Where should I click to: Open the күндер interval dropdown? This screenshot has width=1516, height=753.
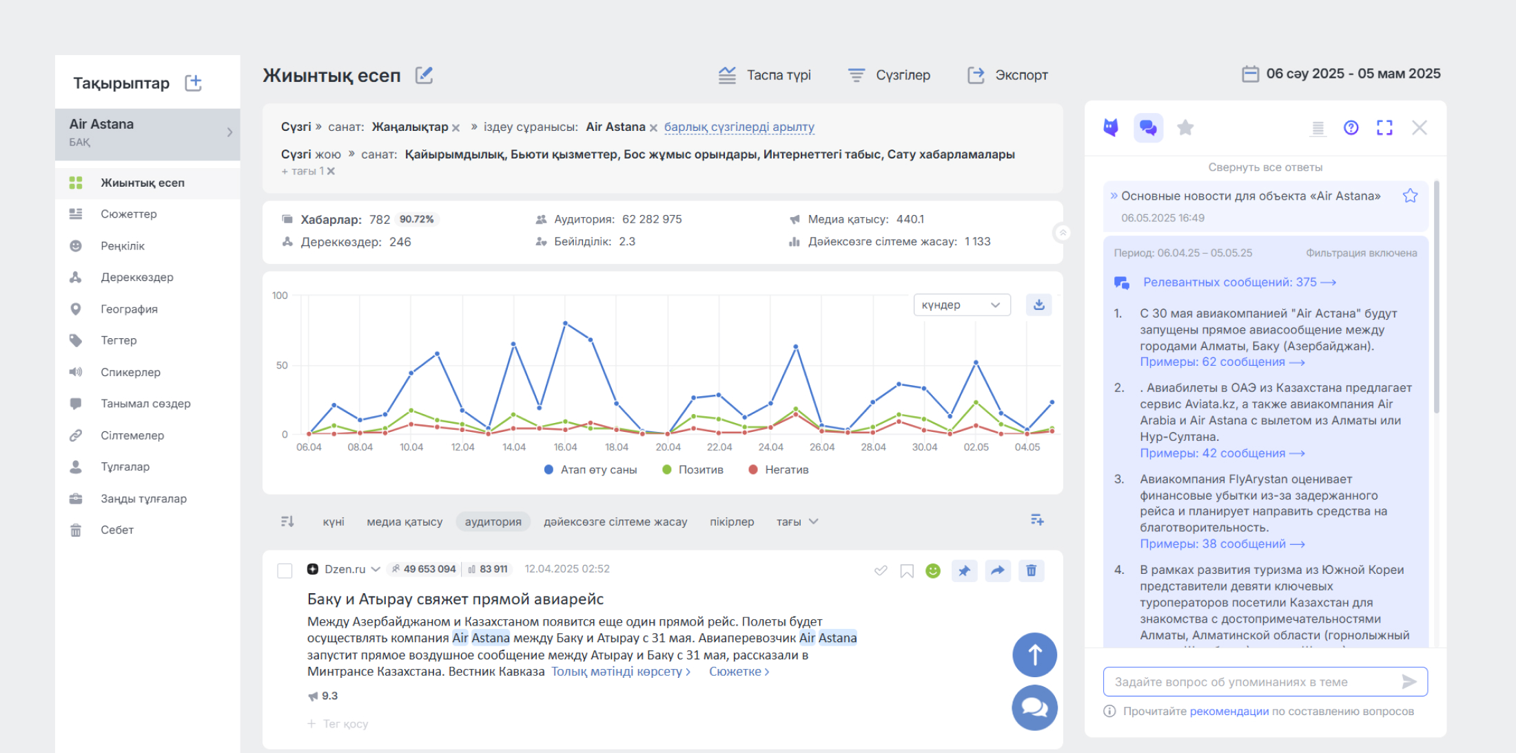[962, 305]
